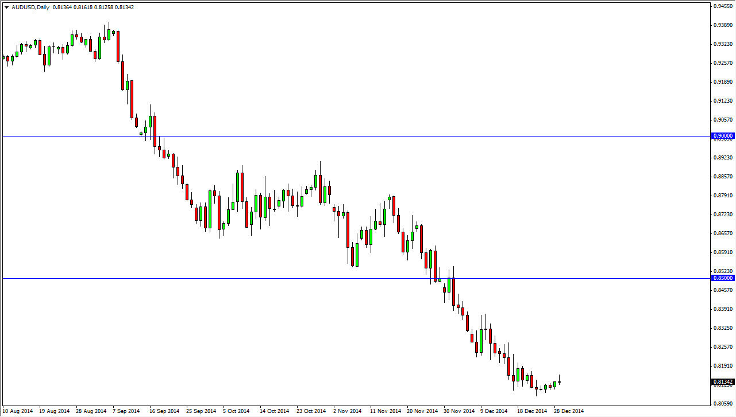Select the highest candlestick near early September
The image size is (736, 417).
(x=109, y=34)
